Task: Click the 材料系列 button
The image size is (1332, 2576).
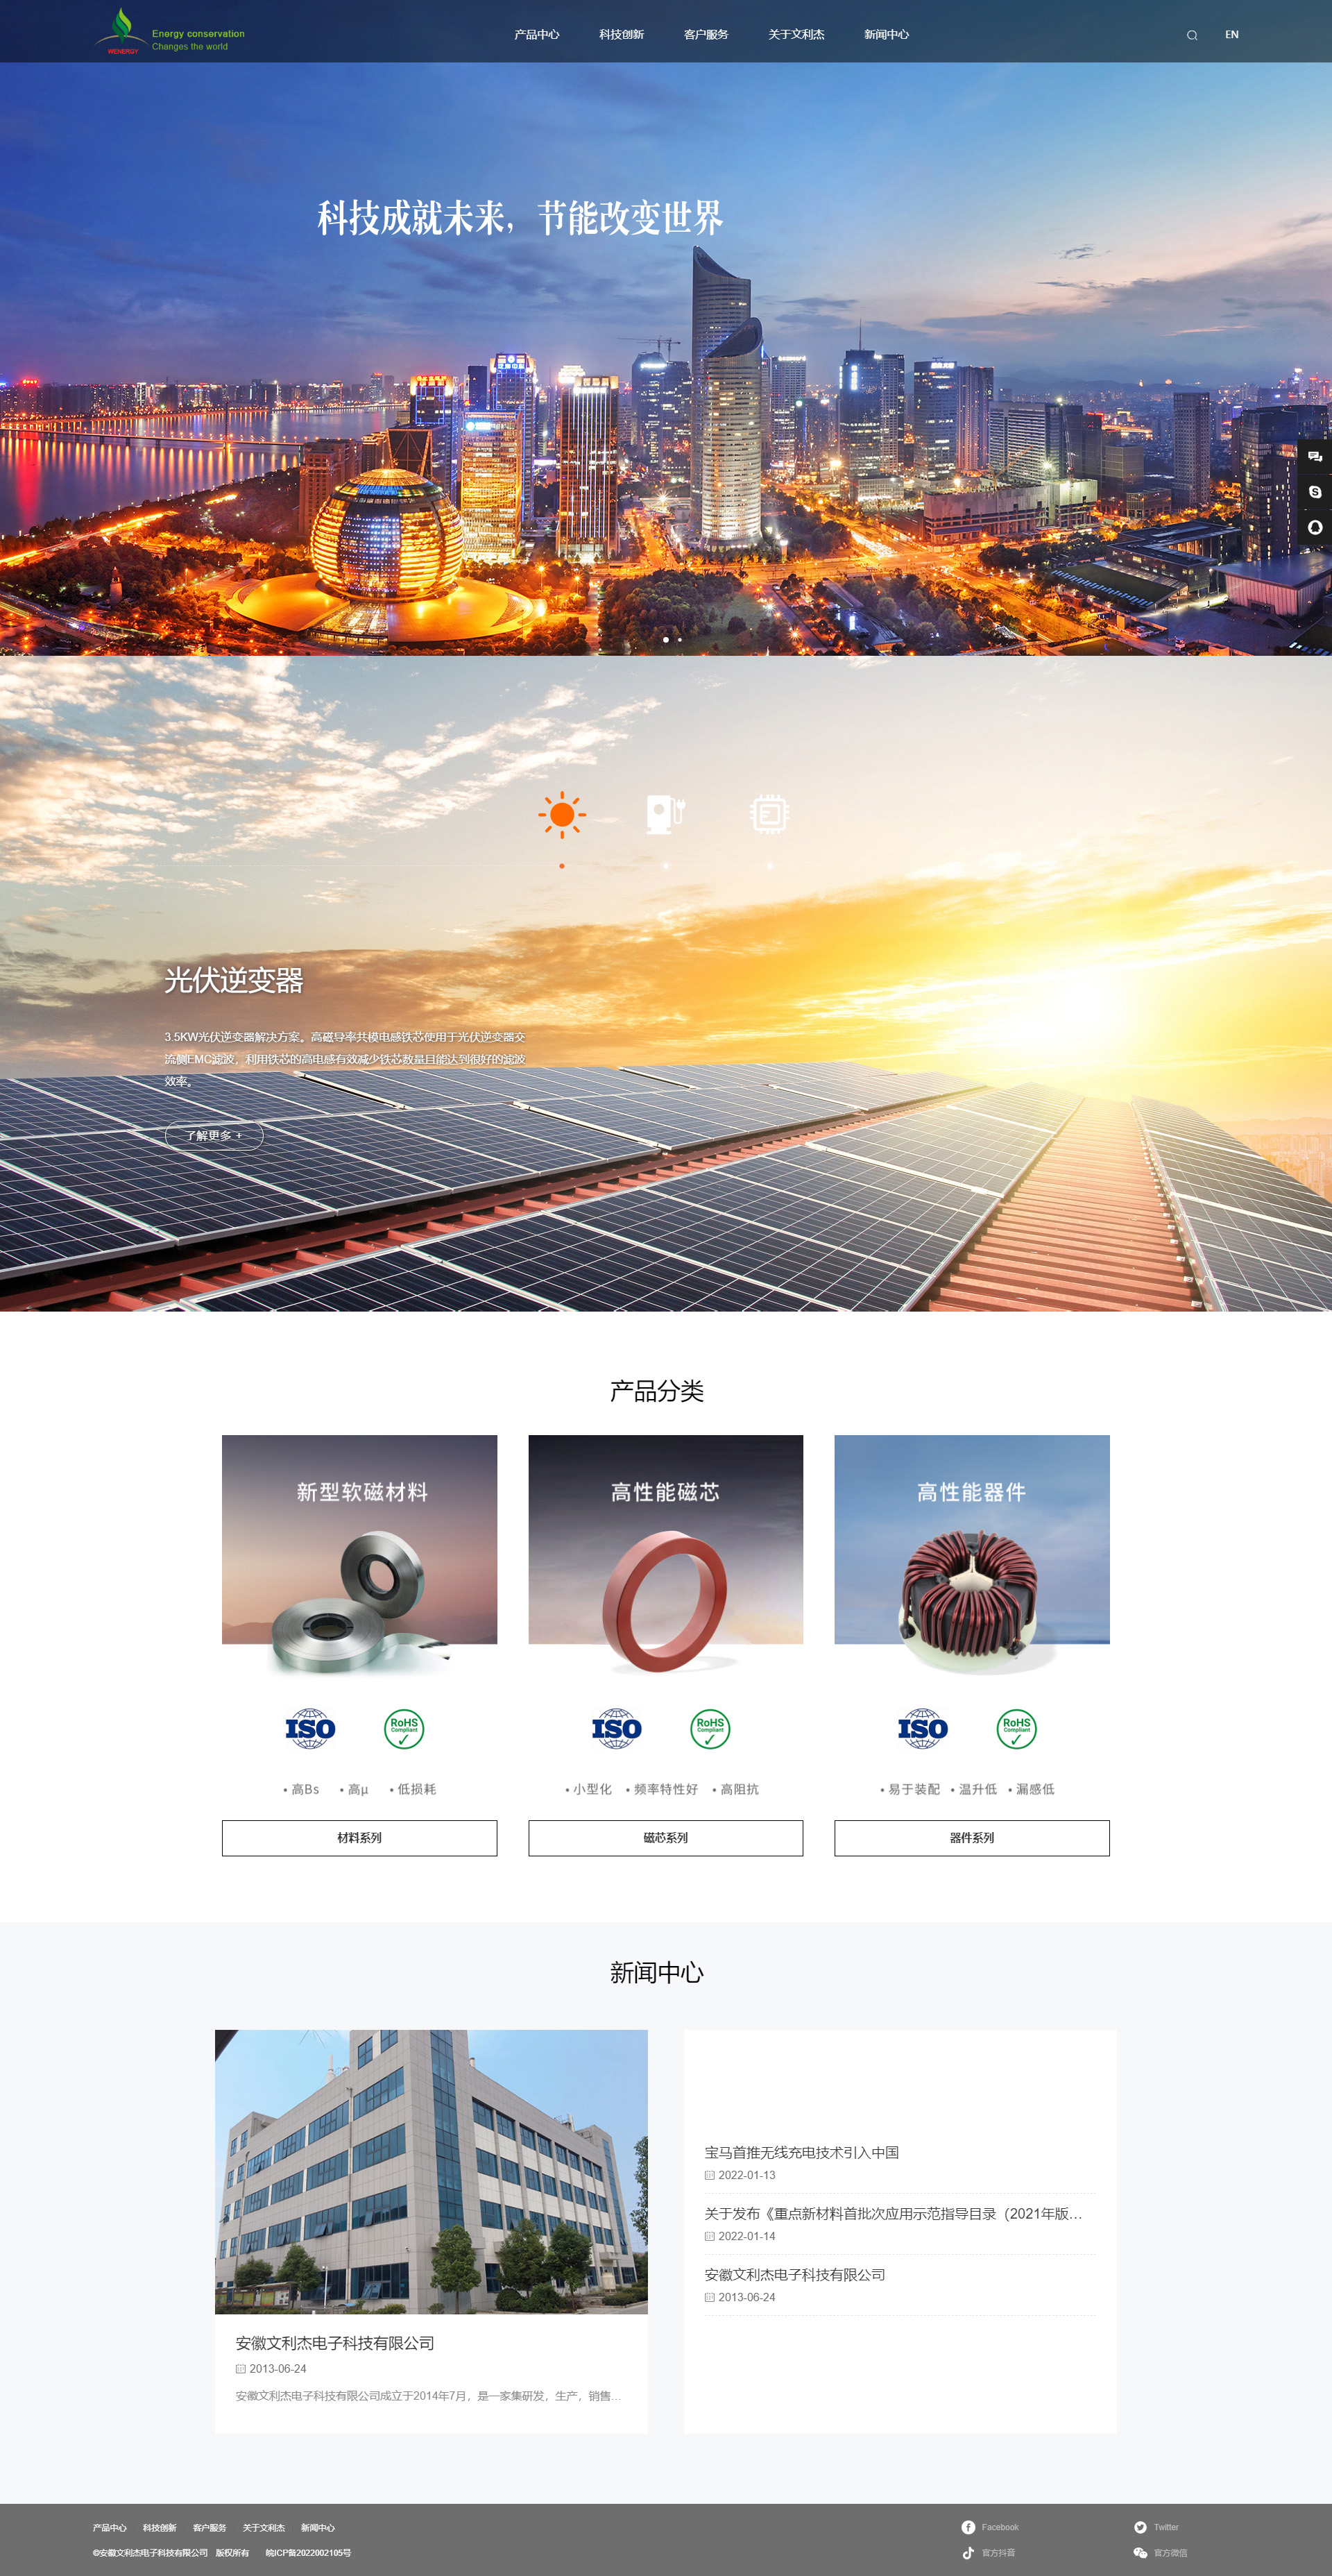Action: [359, 1837]
